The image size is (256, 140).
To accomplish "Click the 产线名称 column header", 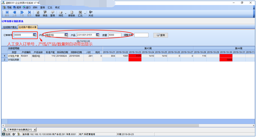I will coord(38,52).
